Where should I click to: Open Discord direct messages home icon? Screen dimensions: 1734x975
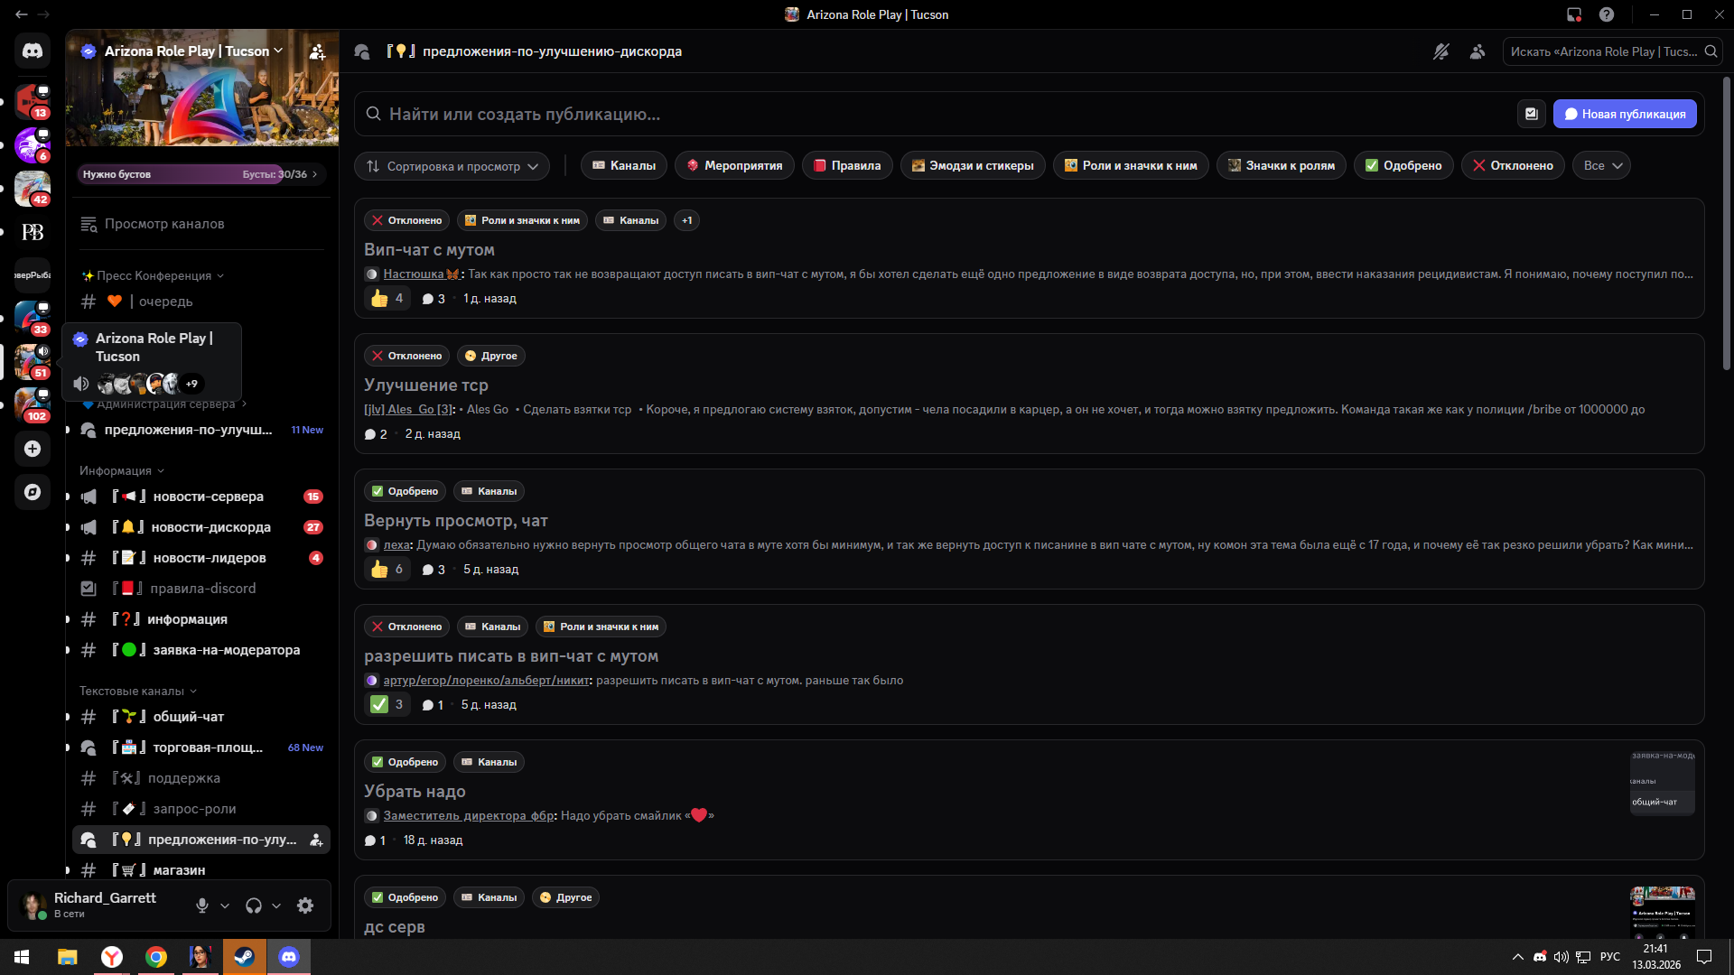pyautogui.click(x=33, y=51)
